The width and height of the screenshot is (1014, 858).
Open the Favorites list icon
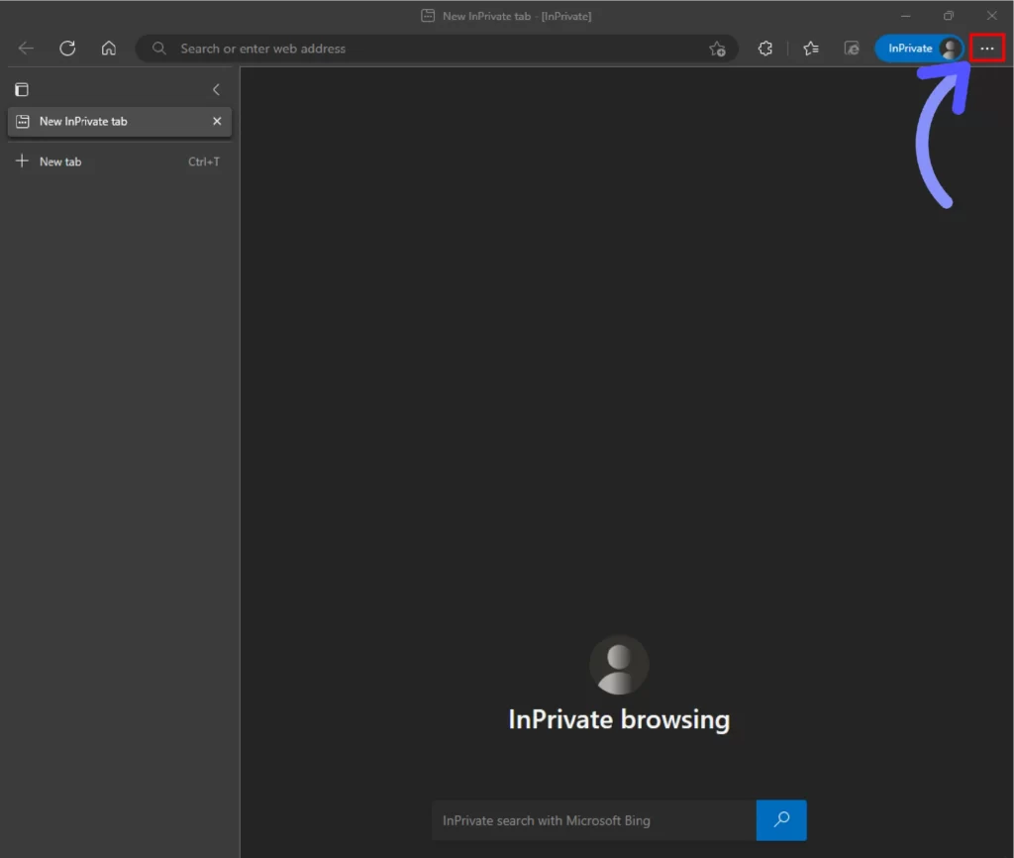(x=810, y=49)
